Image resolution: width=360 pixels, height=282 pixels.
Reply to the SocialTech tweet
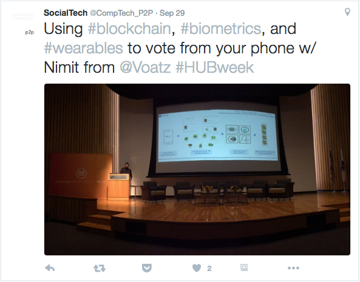tap(50, 268)
